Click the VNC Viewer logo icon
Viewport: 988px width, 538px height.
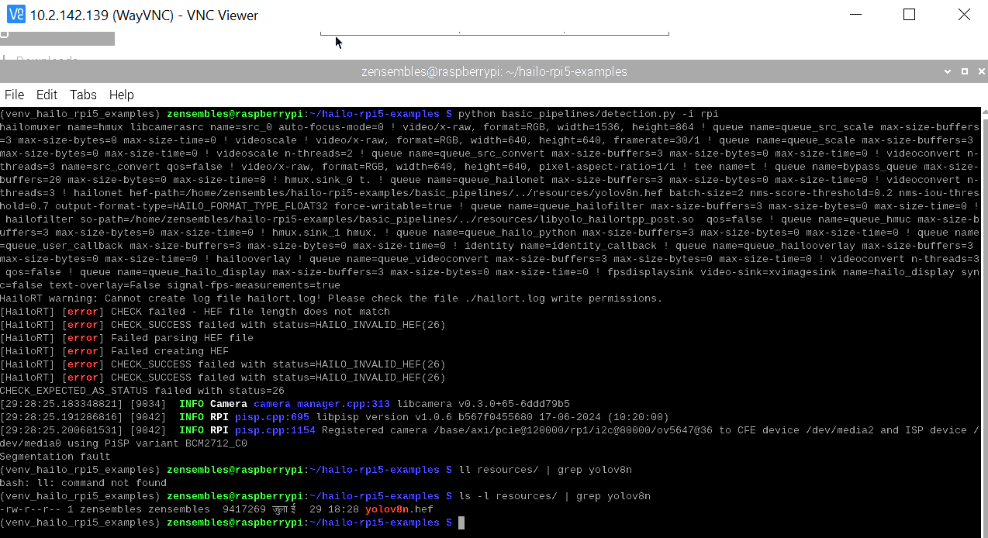click(16, 15)
